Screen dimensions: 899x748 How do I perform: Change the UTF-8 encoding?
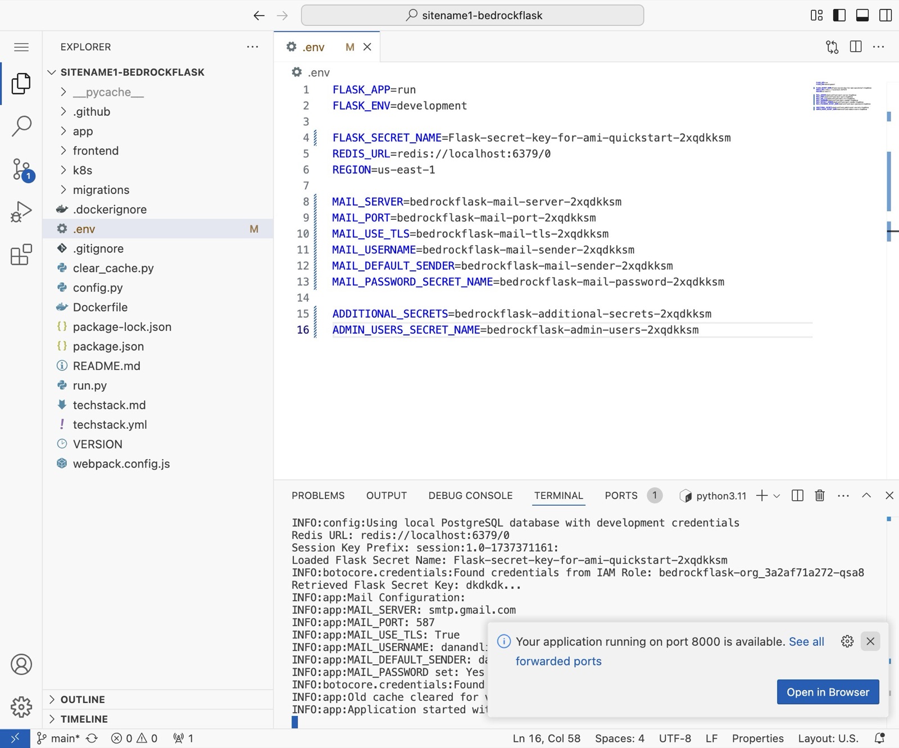(x=675, y=738)
